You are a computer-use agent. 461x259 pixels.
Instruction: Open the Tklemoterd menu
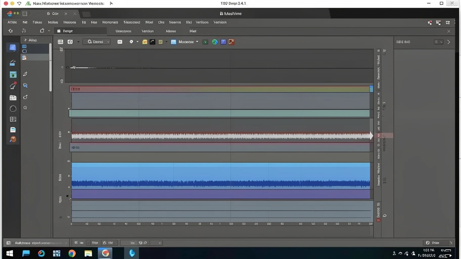(x=132, y=22)
